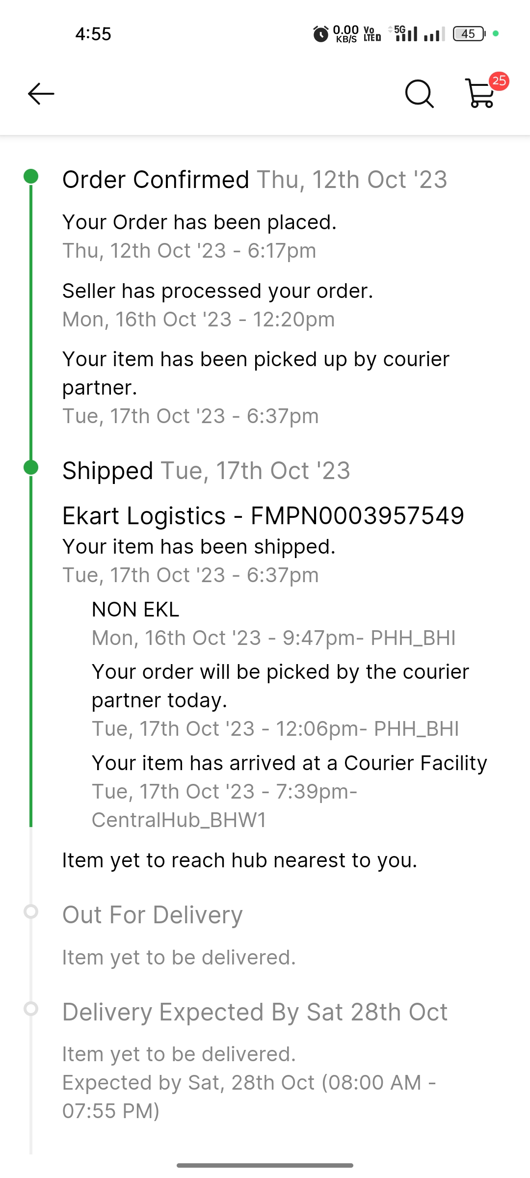The image size is (530, 1178).
Task: Tap the VoLTE status icon
Action: [x=372, y=34]
